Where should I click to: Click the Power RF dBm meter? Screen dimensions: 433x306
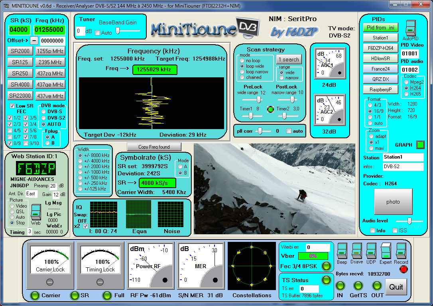pos(150,266)
